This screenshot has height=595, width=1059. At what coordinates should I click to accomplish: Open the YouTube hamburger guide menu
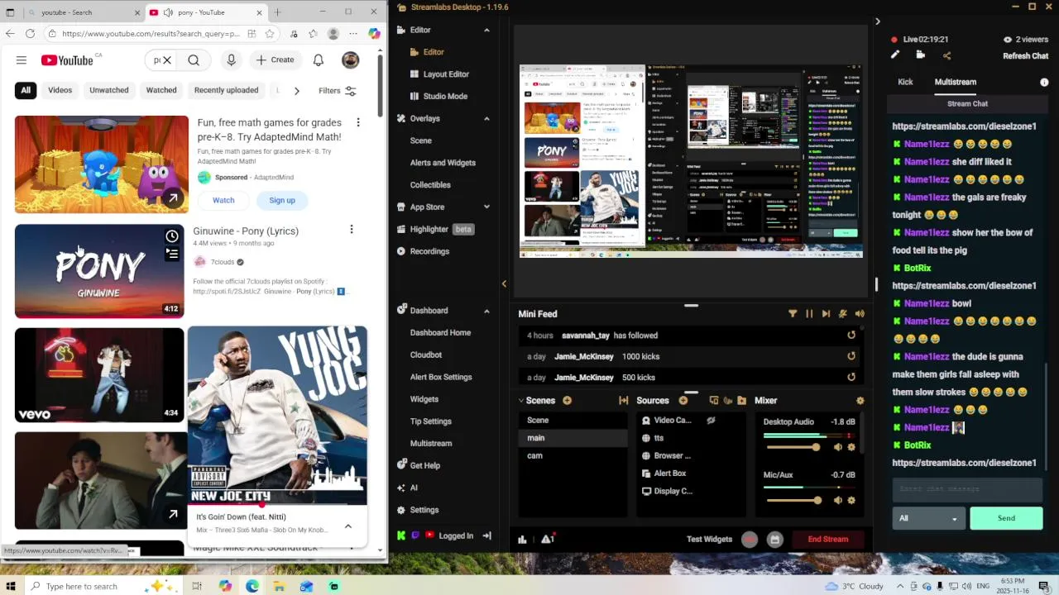(22, 60)
